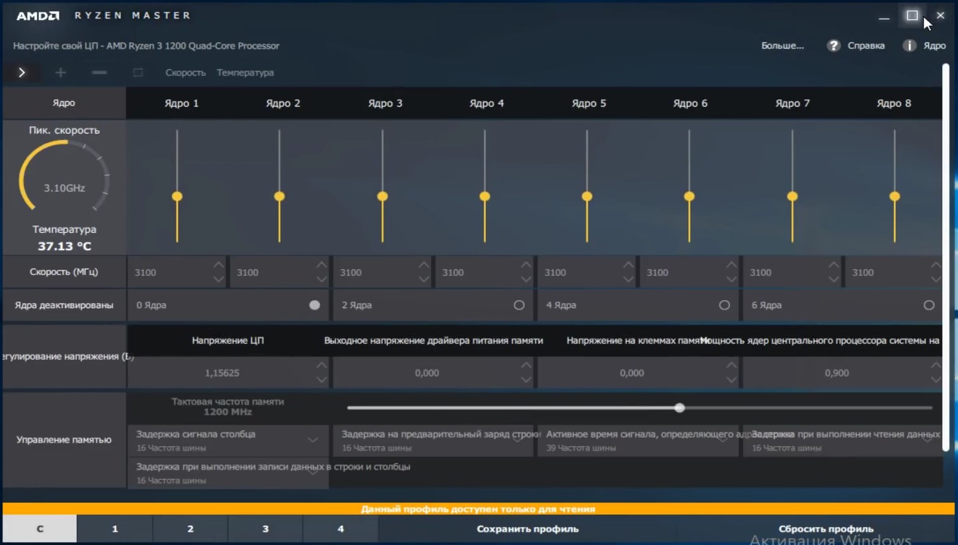Click the Ядро label in top right
Image resolution: width=958 pixels, height=545 pixels.
pos(935,46)
